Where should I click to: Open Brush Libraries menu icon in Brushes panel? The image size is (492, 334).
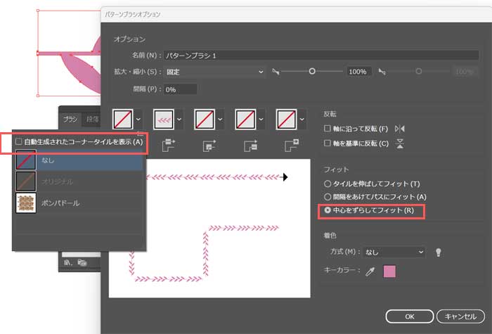[x=67, y=263]
